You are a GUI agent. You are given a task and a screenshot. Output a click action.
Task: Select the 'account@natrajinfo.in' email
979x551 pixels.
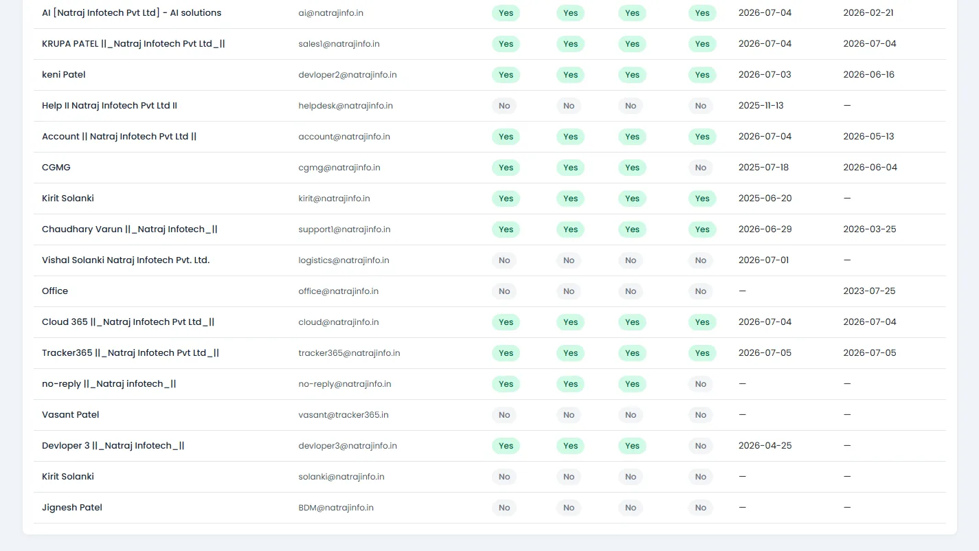344,137
